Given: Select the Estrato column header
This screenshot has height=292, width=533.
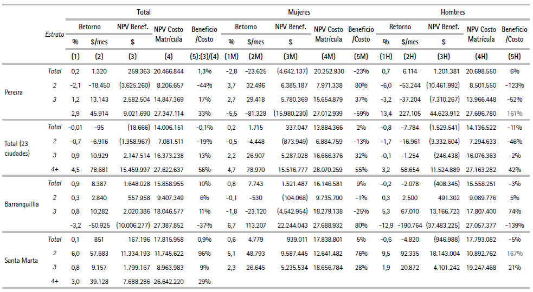Looking at the screenshot, I should point(54,34).
